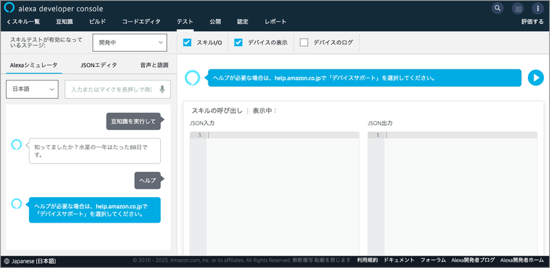The width and height of the screenshot is (550, 268).
Task: Switch to the ビルド tab
Action: click(98, 22)
